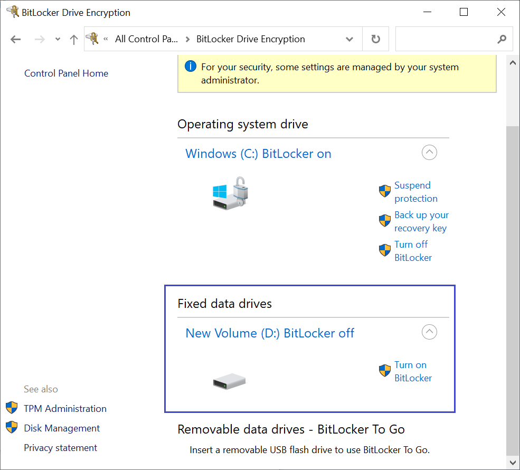Screen dimensions: 520x470
Task: Click the shield icon beside Suspend protection
Action: [x=385, y=191]
